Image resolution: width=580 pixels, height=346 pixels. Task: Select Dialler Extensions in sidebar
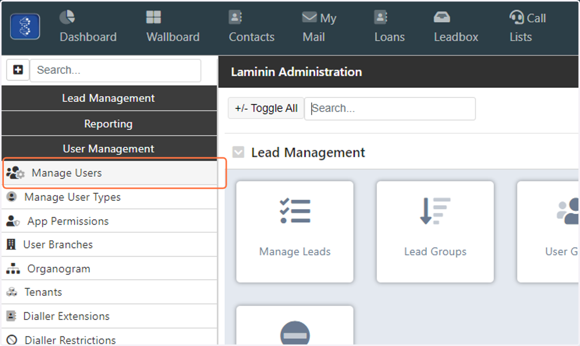coord(109,316)
